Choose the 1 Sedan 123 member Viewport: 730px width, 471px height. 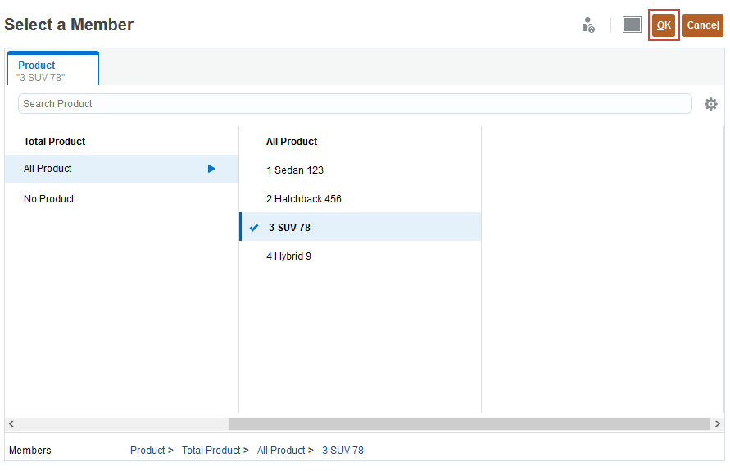coord(295,170)
